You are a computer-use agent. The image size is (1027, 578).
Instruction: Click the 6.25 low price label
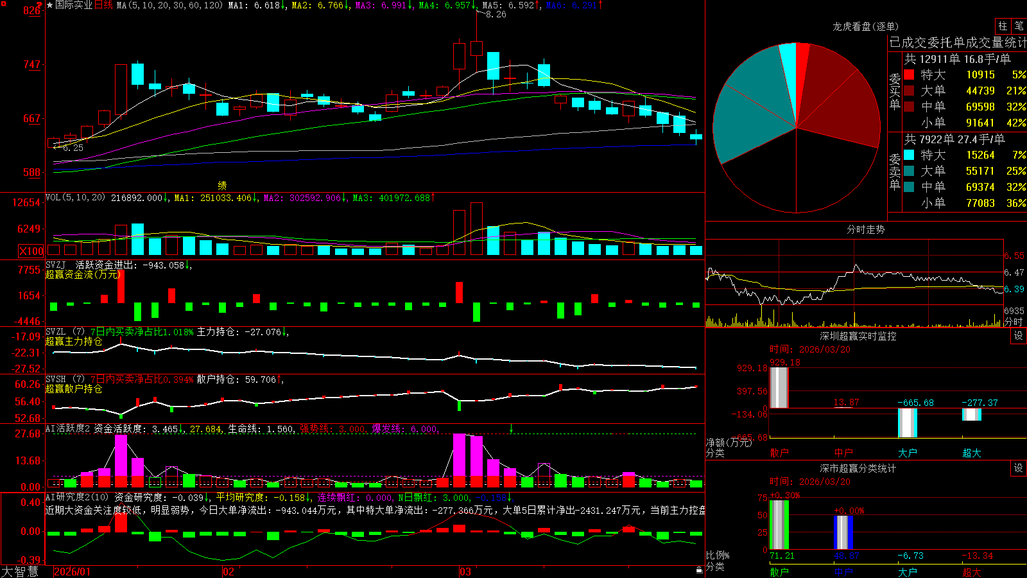[x=73, y=148]
